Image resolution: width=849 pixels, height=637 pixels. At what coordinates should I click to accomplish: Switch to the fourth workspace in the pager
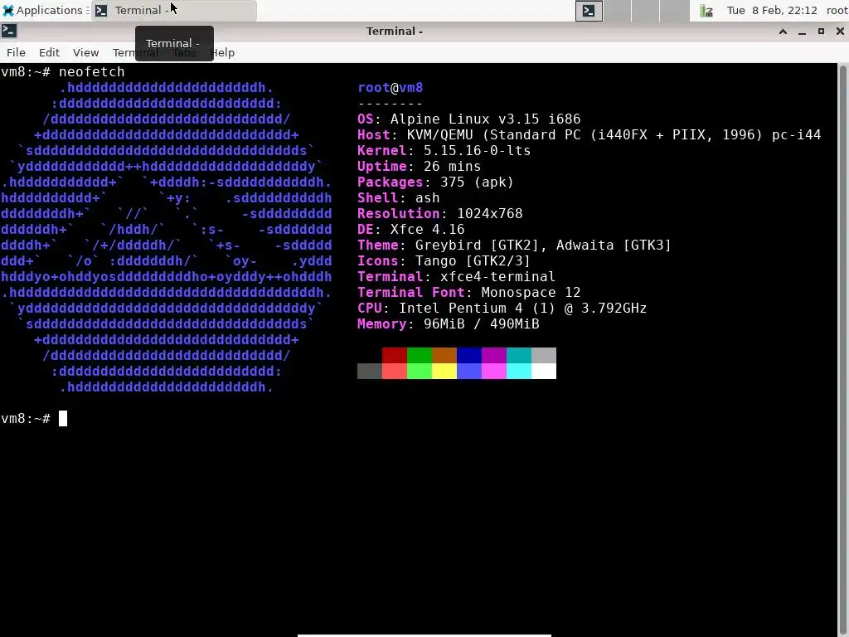[674, 10]
